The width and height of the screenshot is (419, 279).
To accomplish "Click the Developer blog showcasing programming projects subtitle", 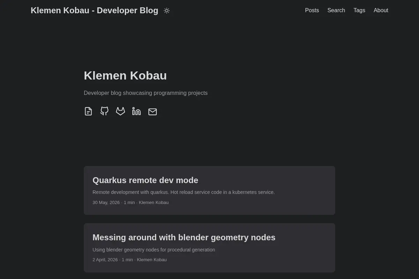I will pos(146,93).
